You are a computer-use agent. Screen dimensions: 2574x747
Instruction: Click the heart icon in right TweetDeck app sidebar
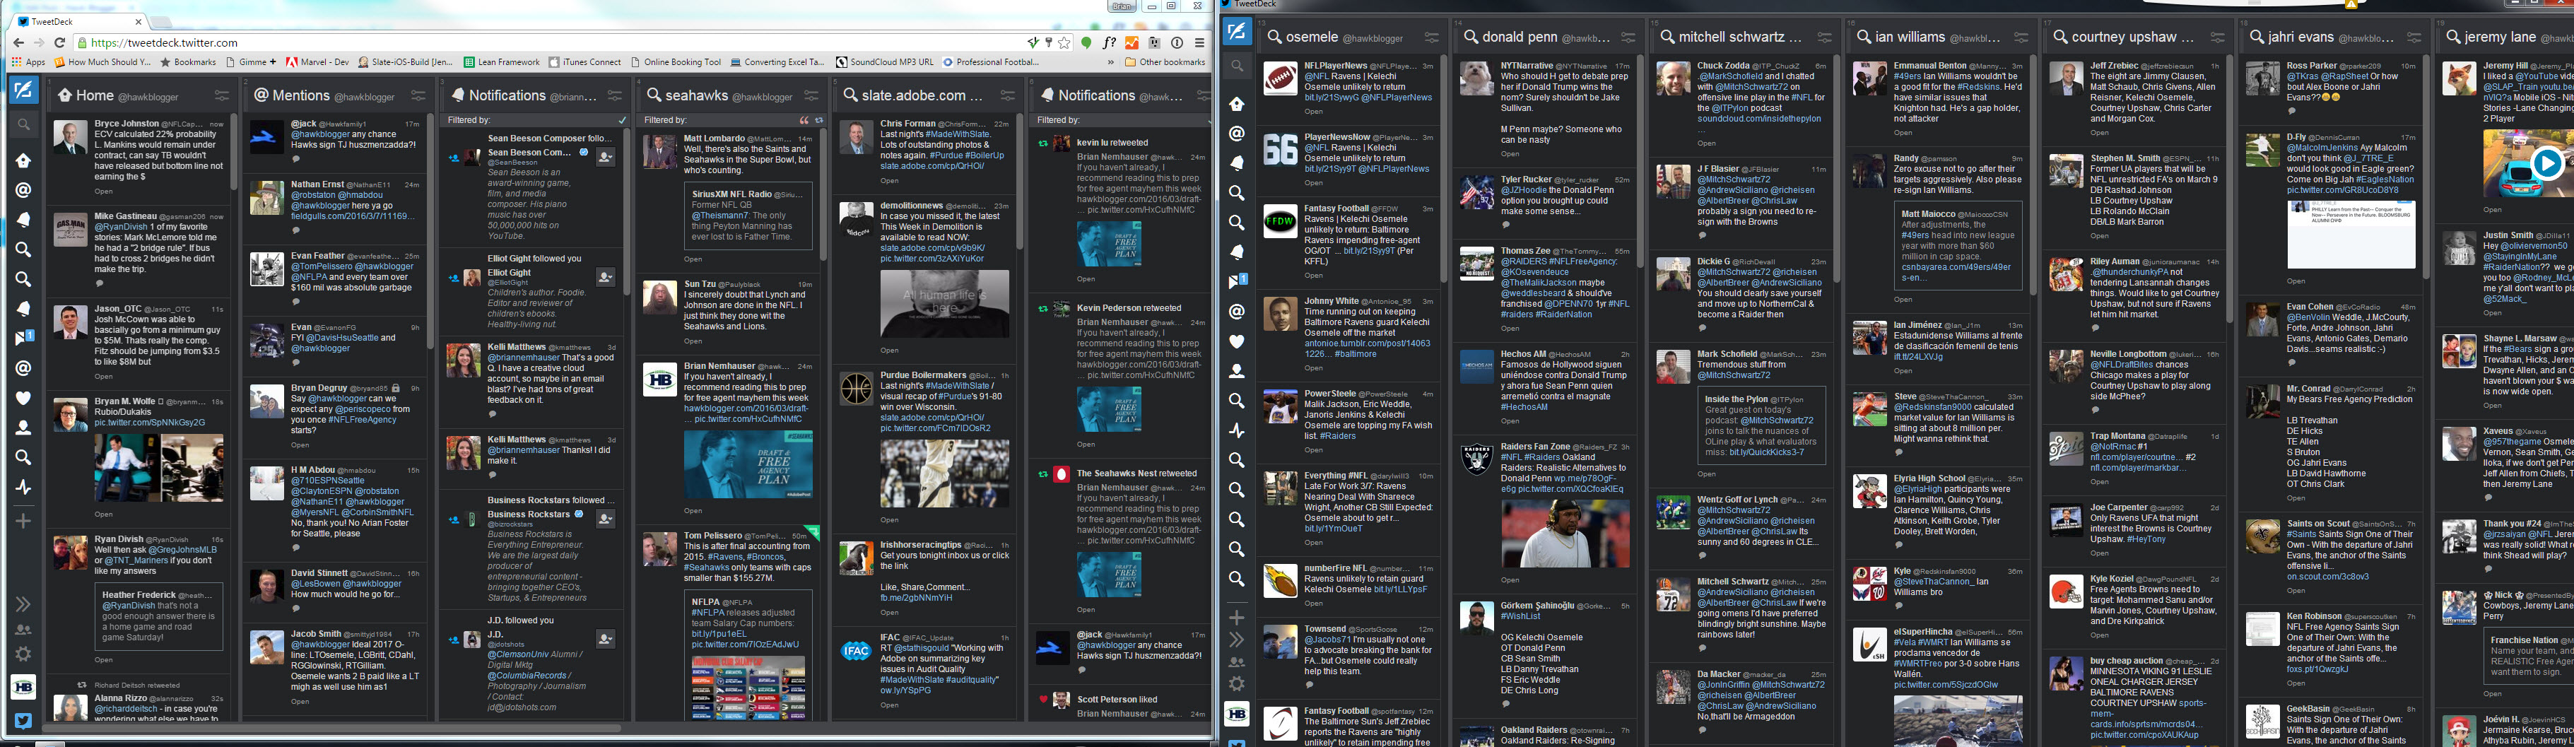[1236, 341]
